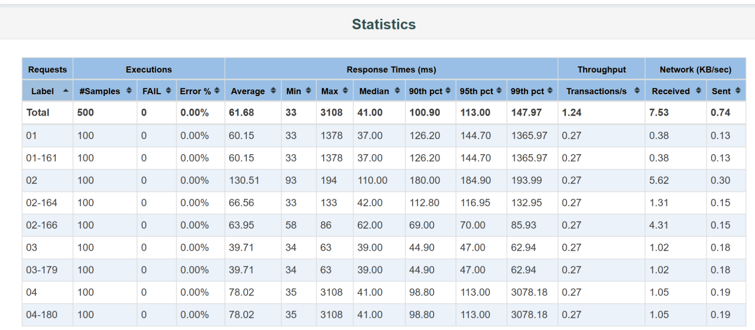Viewport: 755px width, 330px height.
Task: Select the 01-161 row label
Action: (x=42, y=158)
